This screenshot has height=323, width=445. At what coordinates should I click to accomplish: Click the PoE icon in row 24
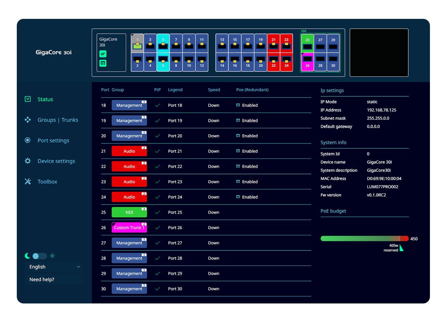coord(238,197)
